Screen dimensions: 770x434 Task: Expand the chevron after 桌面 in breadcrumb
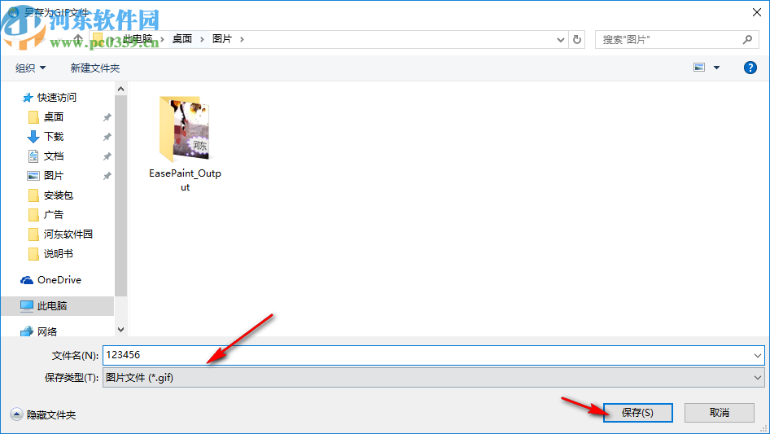point(202,39)
